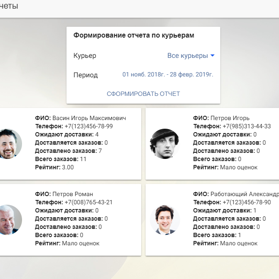
Task: Click phone number +7(008)765-43-21
Action: pyautogui.click(x=88, y=202)
